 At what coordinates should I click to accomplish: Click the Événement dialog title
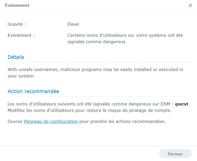(x=17, y=5)
